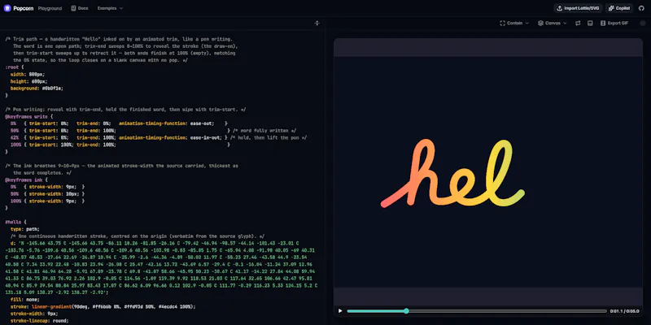Click the '/* hold, then lift the pen */' comment
Screen dimensions: 651x325
[x=269, y=137]
